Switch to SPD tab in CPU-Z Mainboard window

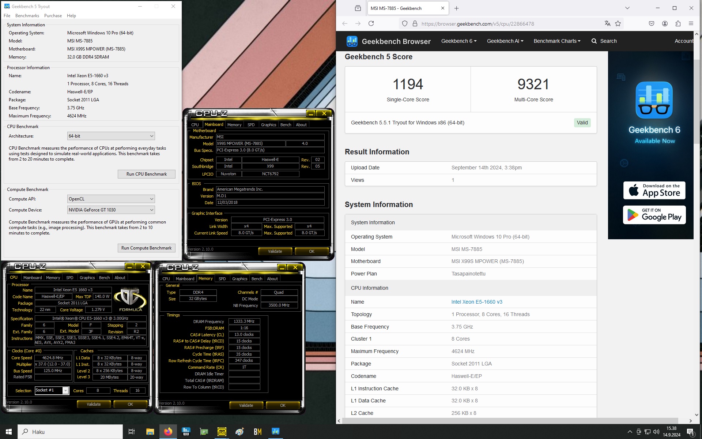pyautogui.click(x=251, y=125)
